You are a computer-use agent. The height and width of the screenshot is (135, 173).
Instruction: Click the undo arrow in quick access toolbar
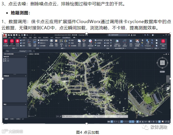point(27,35)
